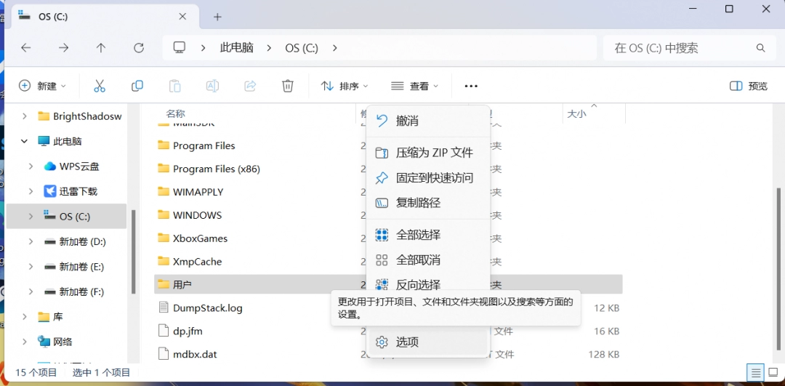Toggle the 预览 preview pane
The width and height of the screenshot is (785, 386).
point(749,86)
